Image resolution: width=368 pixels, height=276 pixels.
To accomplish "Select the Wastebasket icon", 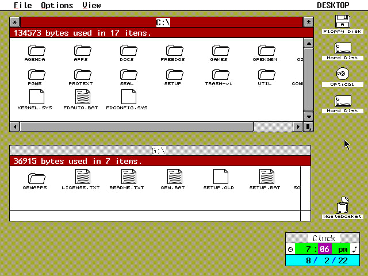I will click(342, 206).
